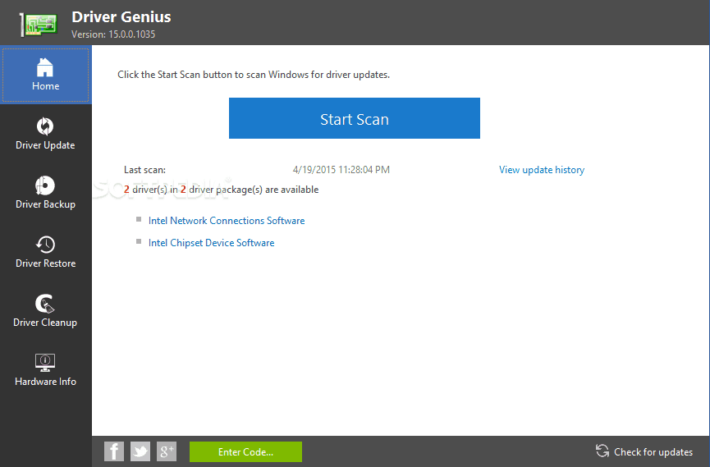Show Hardware Info section
The height and width of the screenshot is (467, 710).
pyautogui.click(x=46, y=370)
